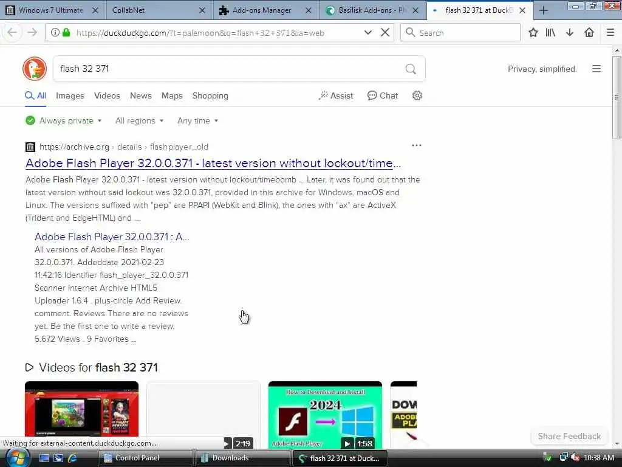Click the muted volume tray icon
This screenshot has height=467, width=622.
575,458
